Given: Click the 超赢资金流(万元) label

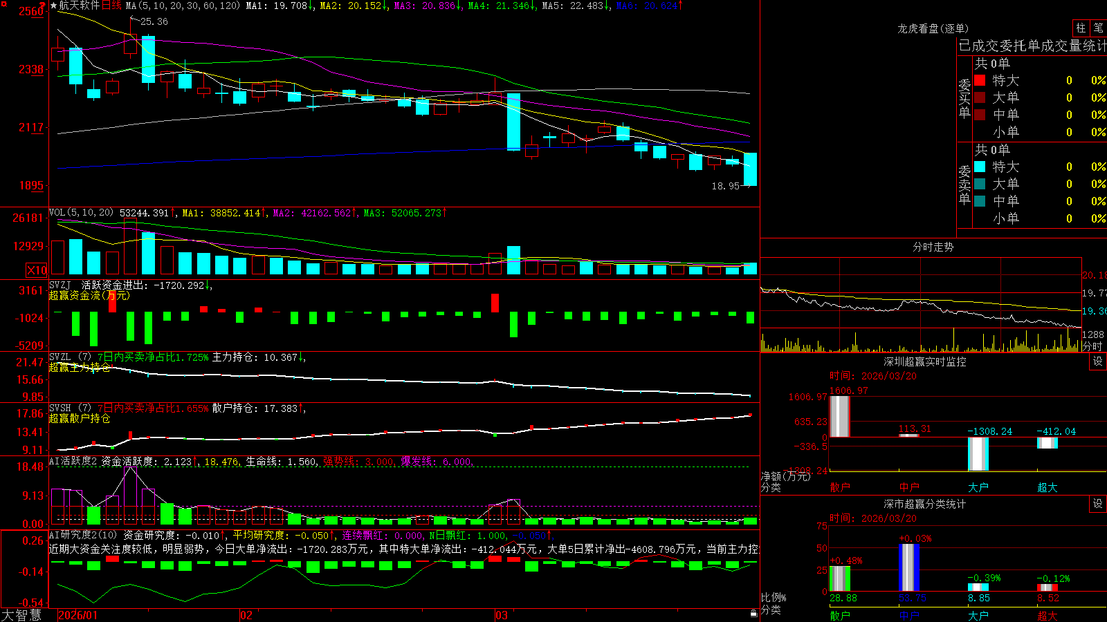Looking at the screenshot, I should point(89,295).
